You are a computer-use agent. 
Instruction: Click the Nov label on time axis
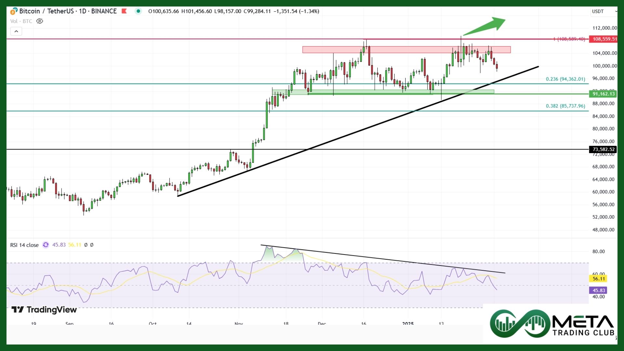tap(239, 323)
